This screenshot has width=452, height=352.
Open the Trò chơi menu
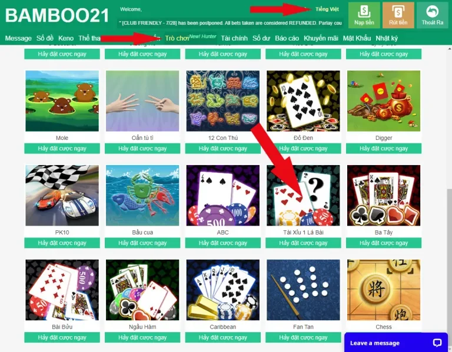[x=177, y=38]
